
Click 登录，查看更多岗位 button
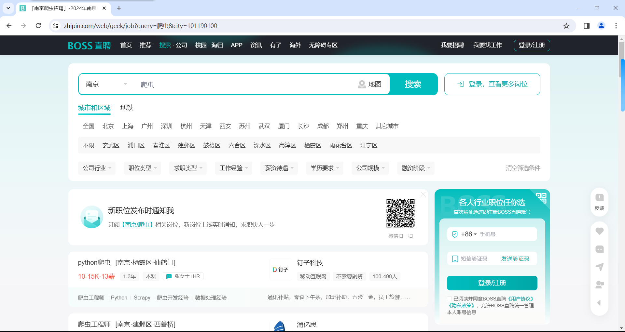point(492,84)
